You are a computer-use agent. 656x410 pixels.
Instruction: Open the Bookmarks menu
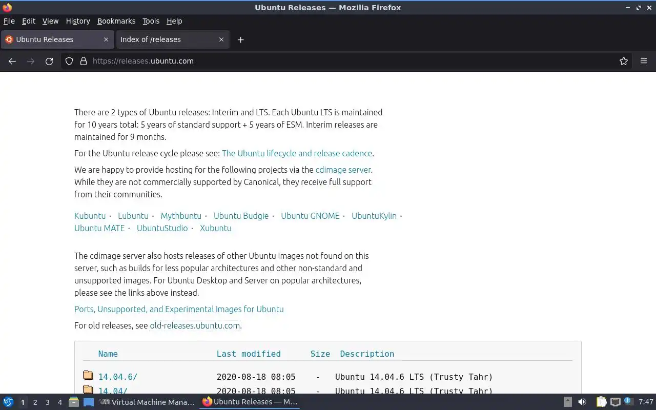tap(116, 21)
